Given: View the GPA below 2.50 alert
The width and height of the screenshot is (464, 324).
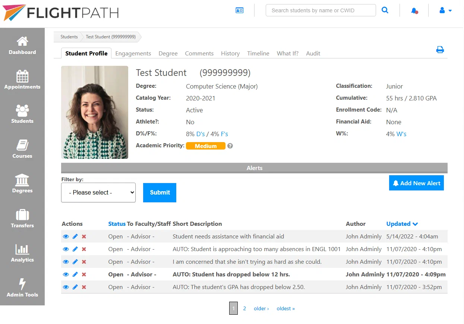Looking at the screenshot, I should (x=66, y=287).
